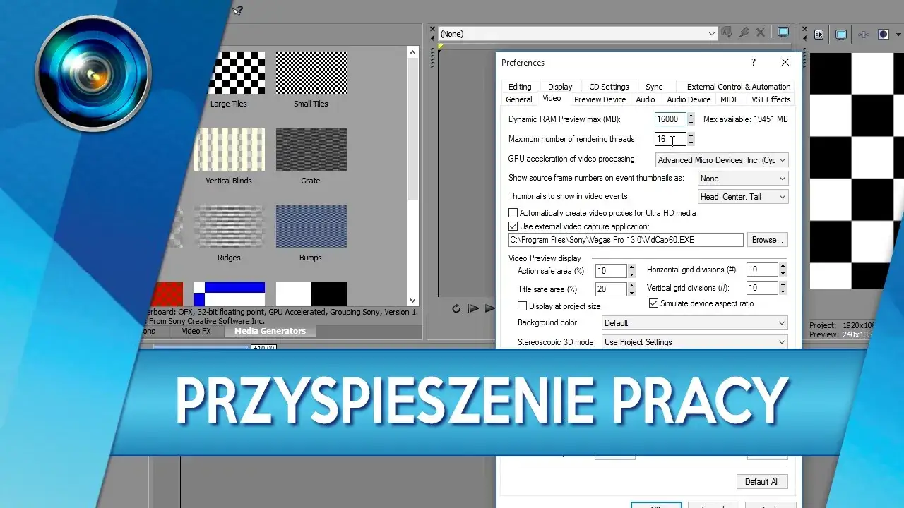Viewport: 904px width, 508px height.
Task: Click the loop playback icon below preview
Action: pos(456,309)
